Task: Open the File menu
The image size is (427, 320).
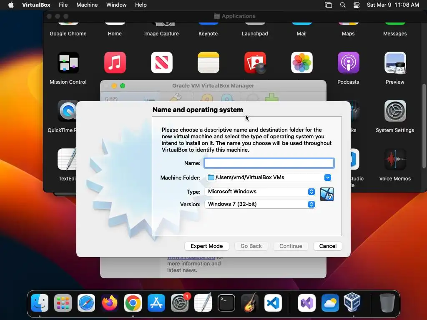Action: pos(63,5)
